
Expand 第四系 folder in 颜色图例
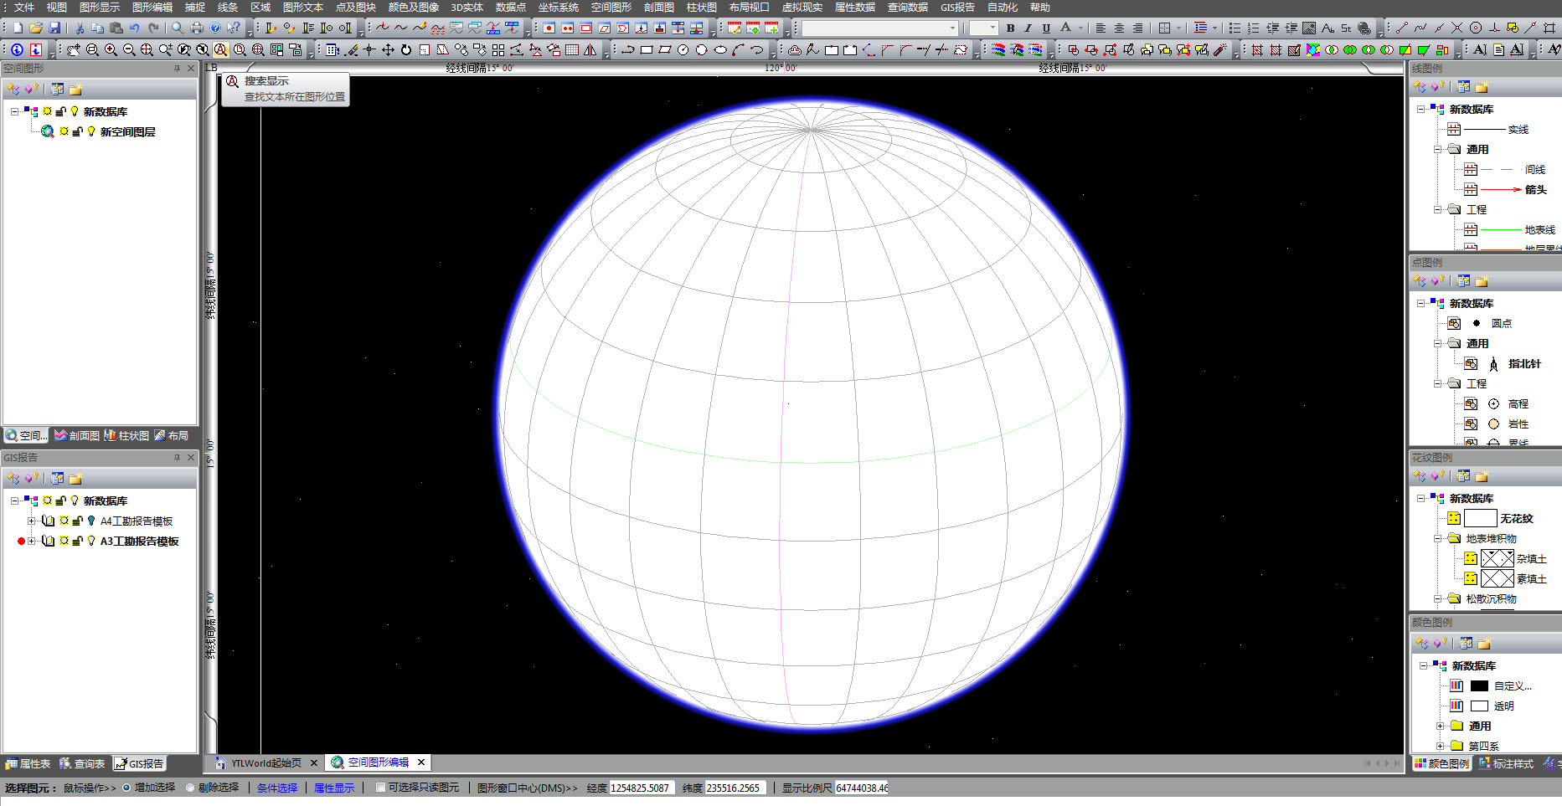point(1441,746)
